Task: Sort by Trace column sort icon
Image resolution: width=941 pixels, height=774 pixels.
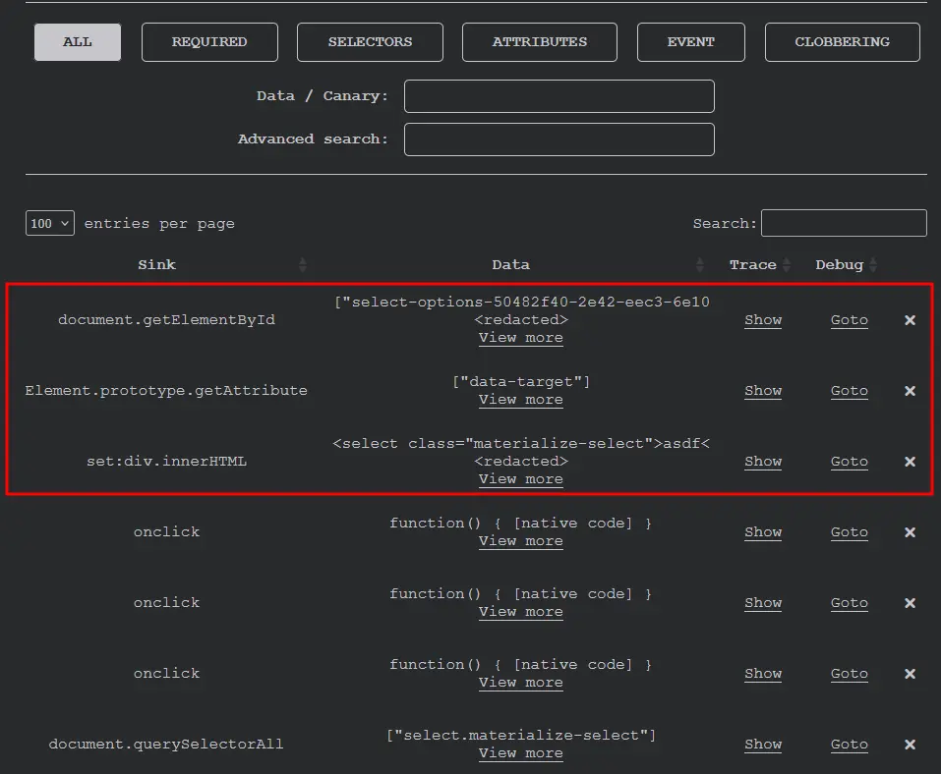Action: click(x=787, y=265)
